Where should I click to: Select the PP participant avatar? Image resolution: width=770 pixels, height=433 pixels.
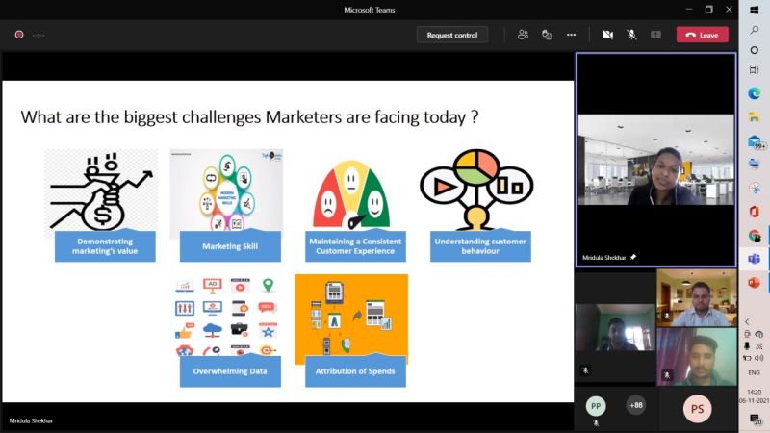point(596,406)
